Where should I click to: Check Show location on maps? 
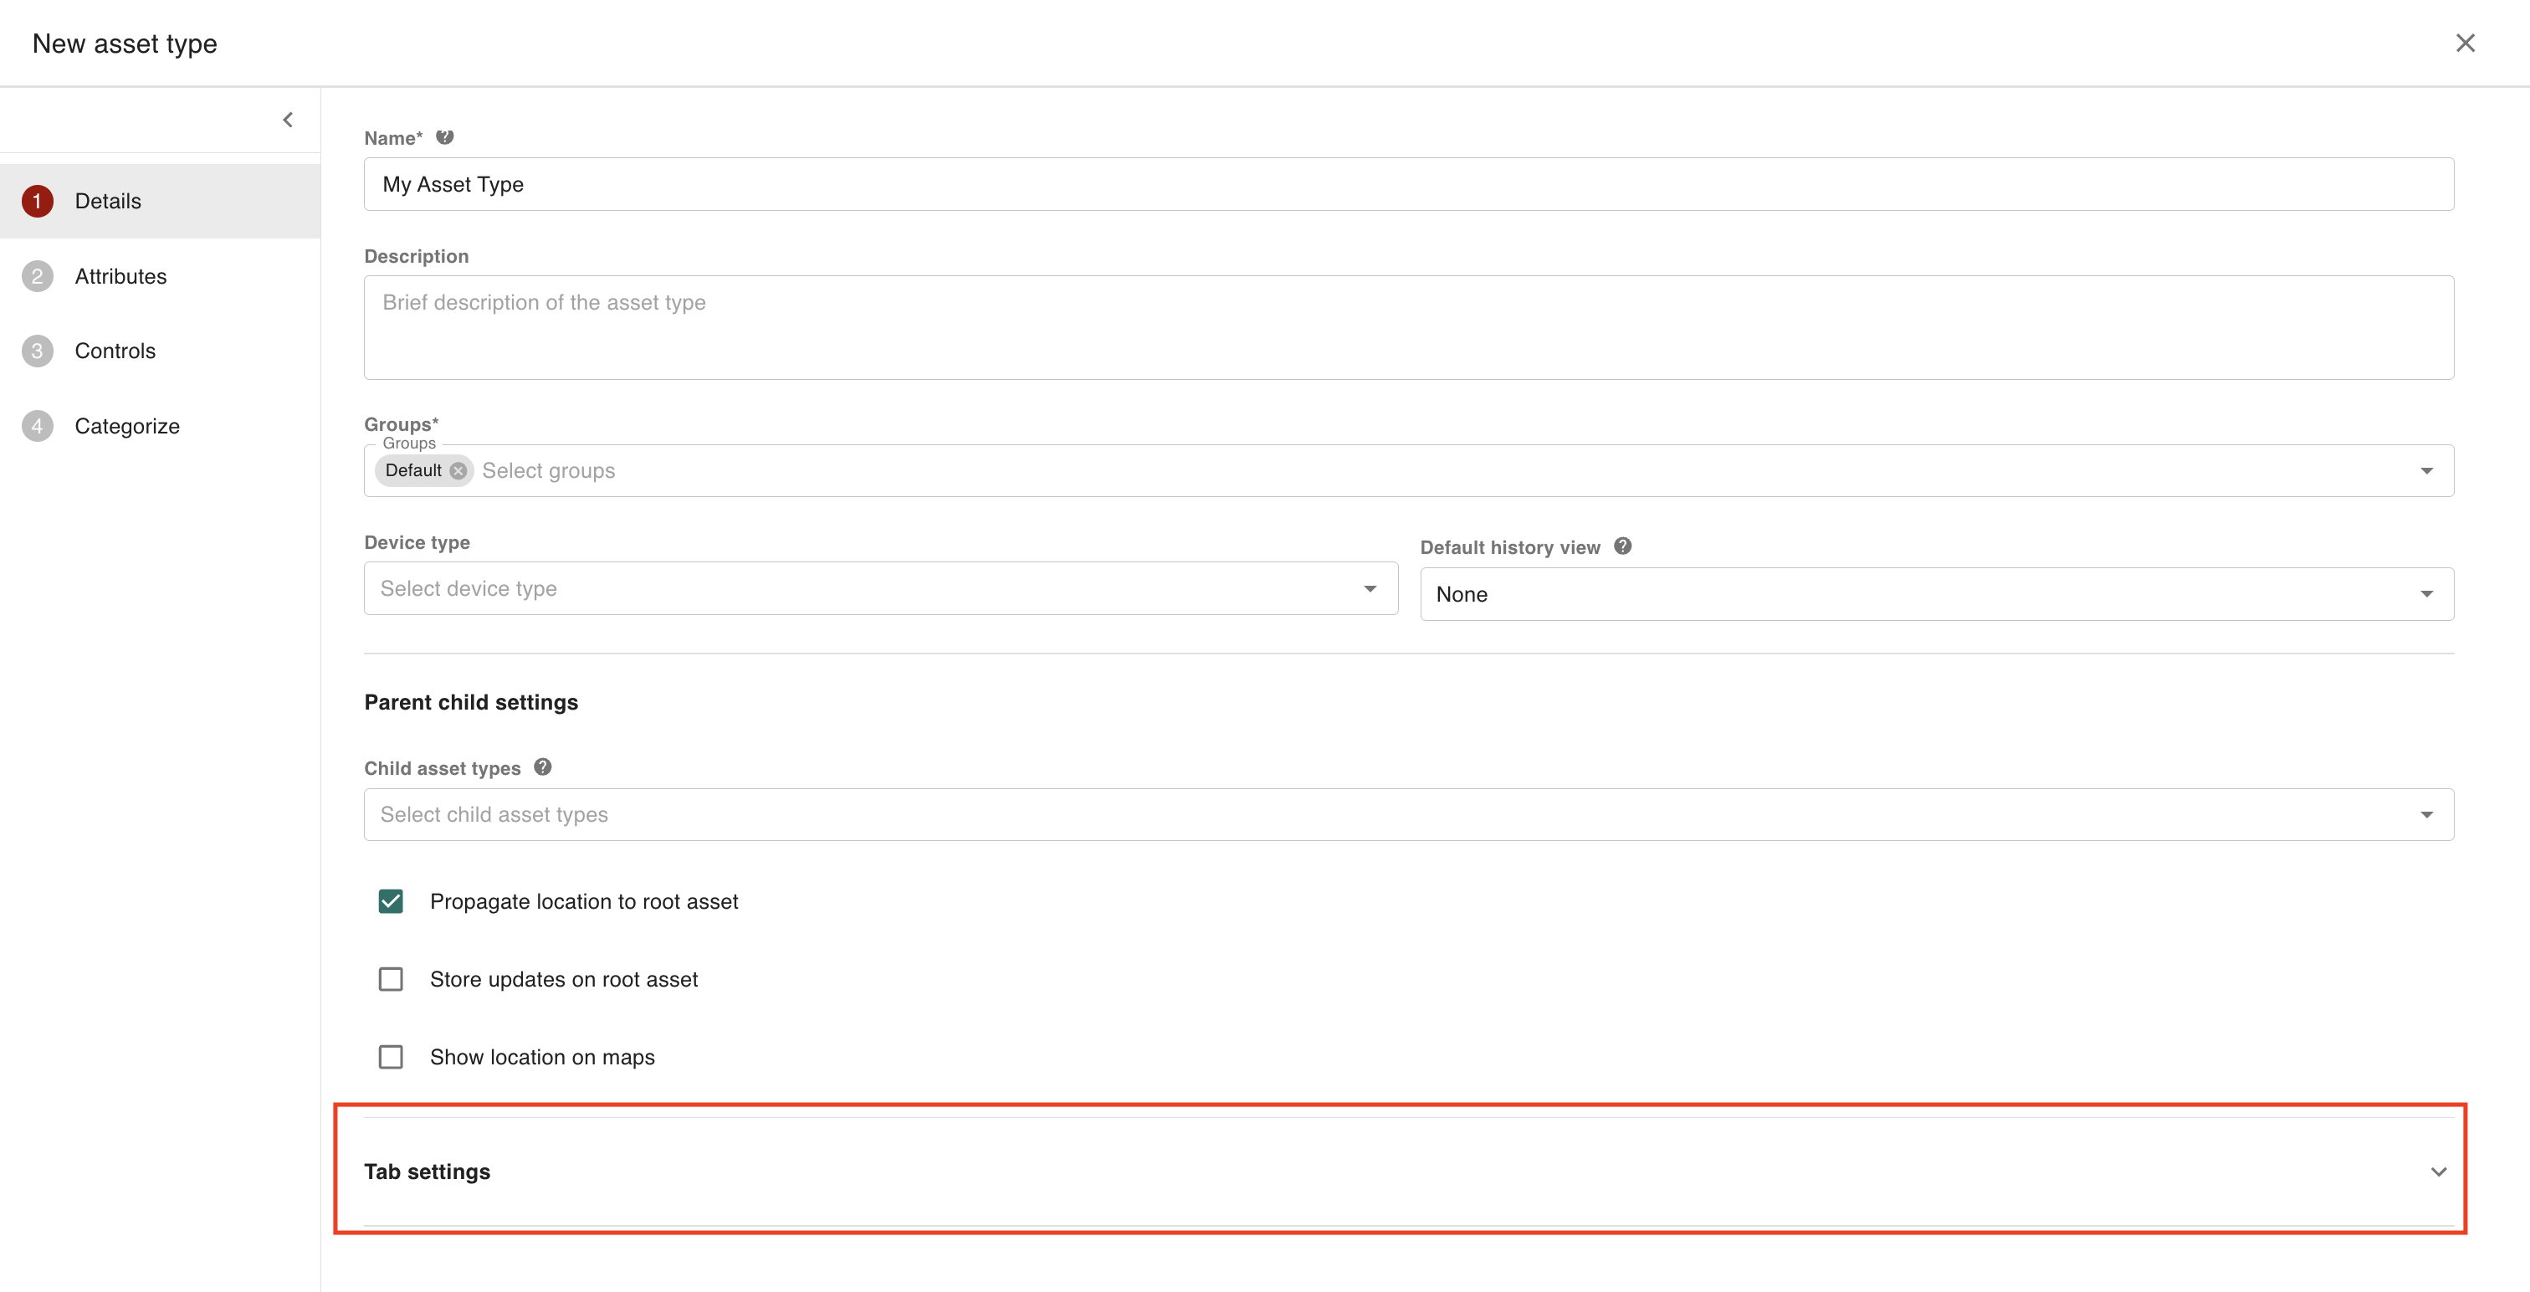click(391, 1056)
